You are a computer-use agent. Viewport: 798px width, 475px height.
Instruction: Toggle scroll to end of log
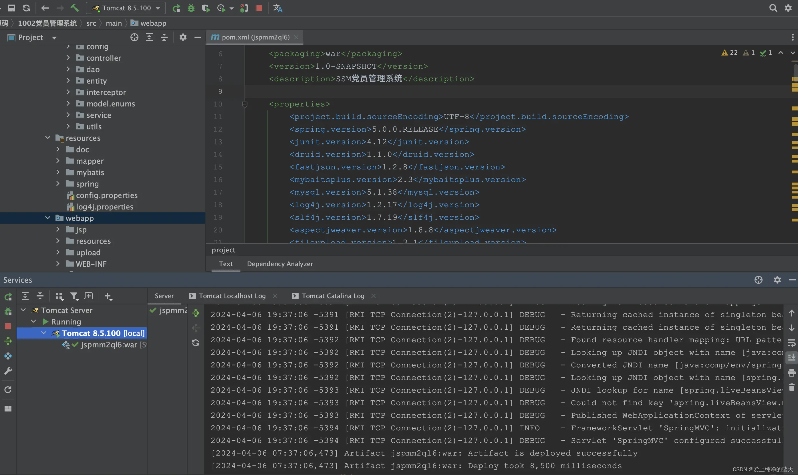click(x=792, y=357)
